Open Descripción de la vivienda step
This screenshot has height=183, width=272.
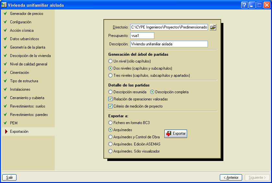click(30, 56)
